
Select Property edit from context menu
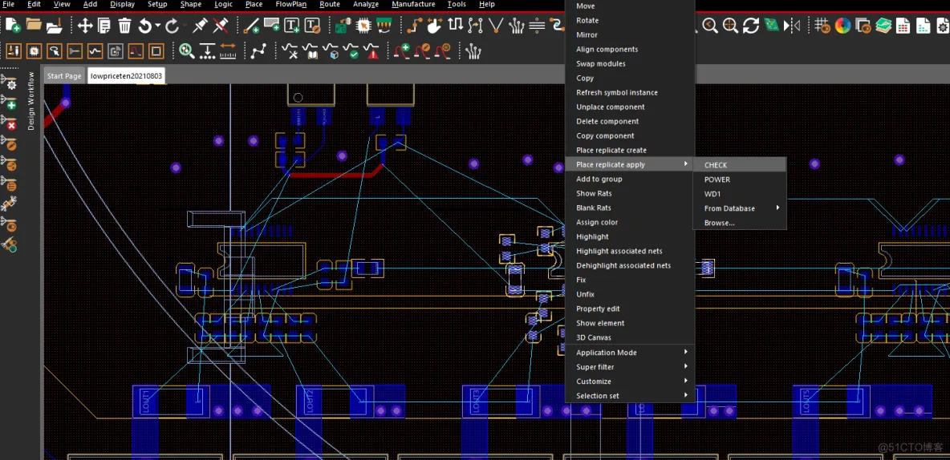pos(630,309)
